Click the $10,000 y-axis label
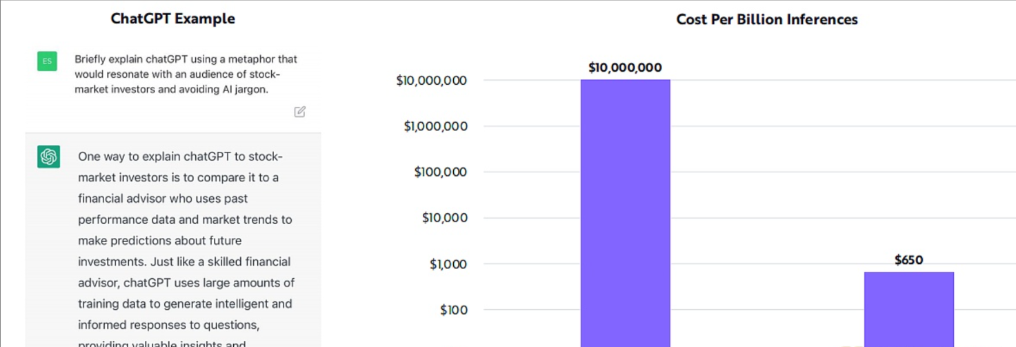Viewport: 1016px width, 347px height. tap(444, 218)
